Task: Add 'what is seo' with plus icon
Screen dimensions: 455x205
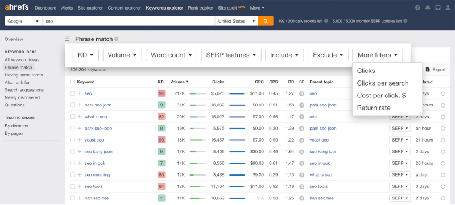Action: pyautogui.click(x=80, y=117)
